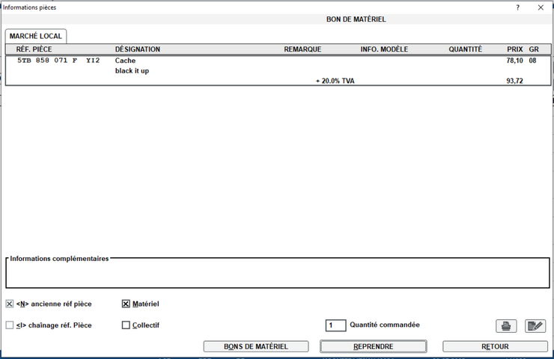This screenshot has width=554, height=359.
Task: Uncheck the ancienne réf pièce checkbox
Action: coord(10,304)
